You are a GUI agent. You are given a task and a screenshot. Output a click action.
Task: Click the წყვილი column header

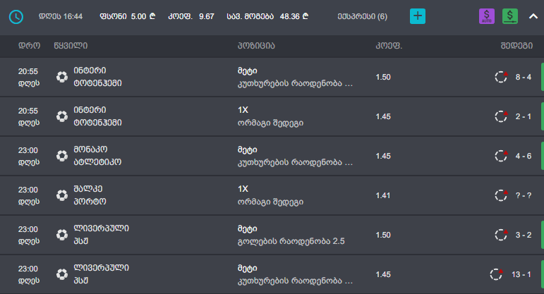(71, 46)
